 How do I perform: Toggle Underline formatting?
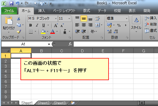click(x=43, y=25)
